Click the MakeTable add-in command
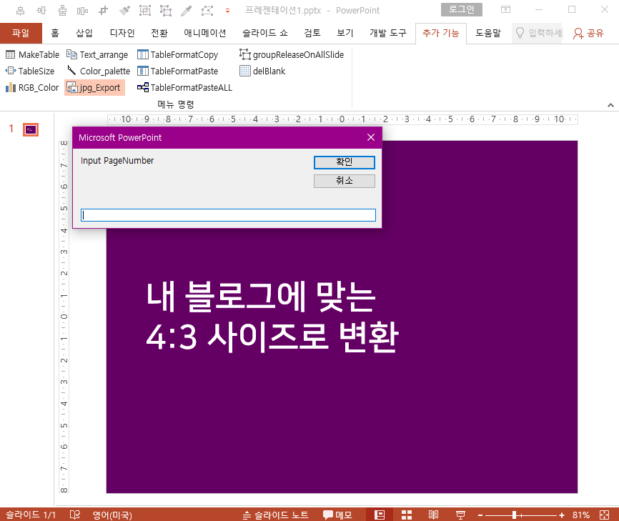Screen dimensions: 619x521 pyautogui.click(x=32, y=54)
